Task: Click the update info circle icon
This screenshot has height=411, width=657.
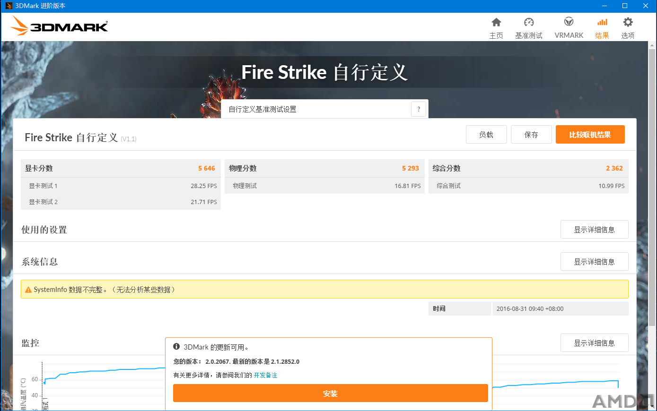Action: pyautogui.click(x=176, y=347)
